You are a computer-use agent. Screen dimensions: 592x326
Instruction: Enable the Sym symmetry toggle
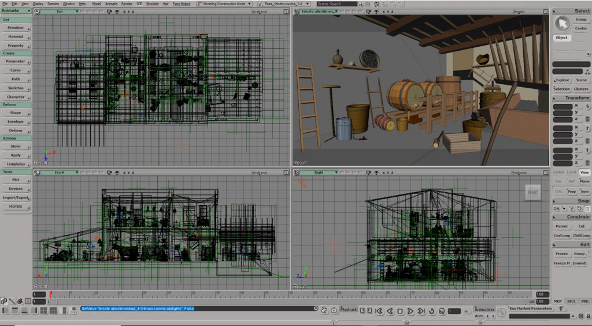click(x=584, y=191)
